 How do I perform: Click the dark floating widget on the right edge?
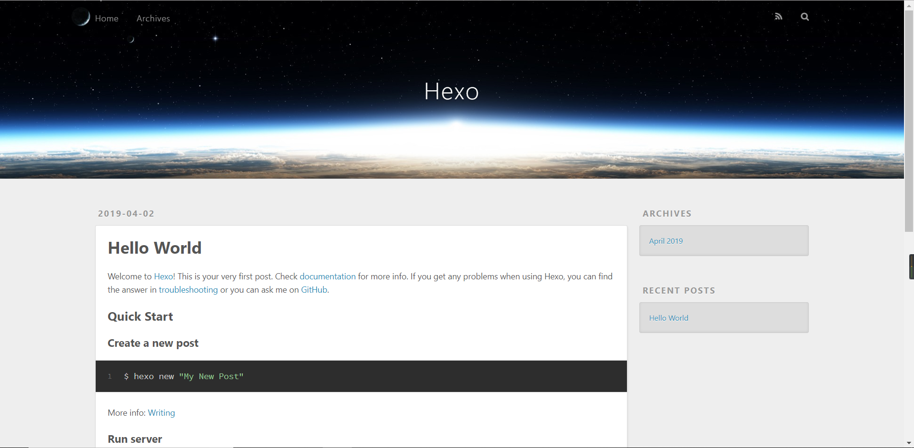[911, 267]
